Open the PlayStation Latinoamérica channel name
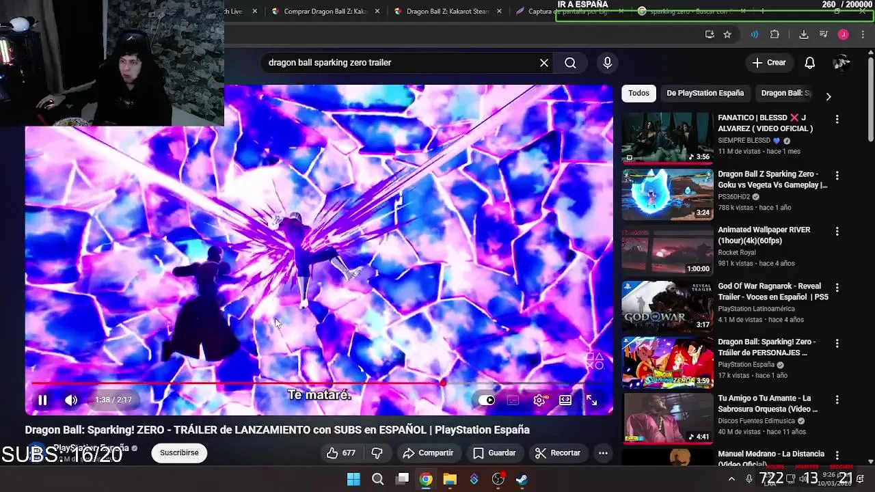This screenshot has height=492, width=875. [x=756, y=309]
